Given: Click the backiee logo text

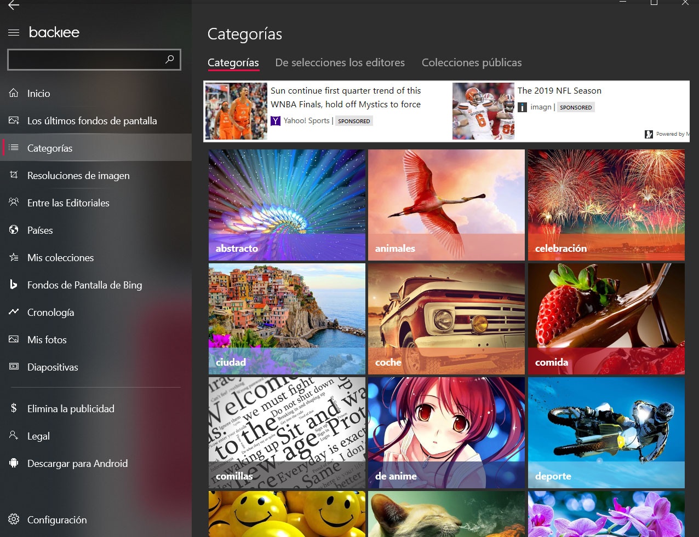Looking at the screenshot, I should [54, 33].
